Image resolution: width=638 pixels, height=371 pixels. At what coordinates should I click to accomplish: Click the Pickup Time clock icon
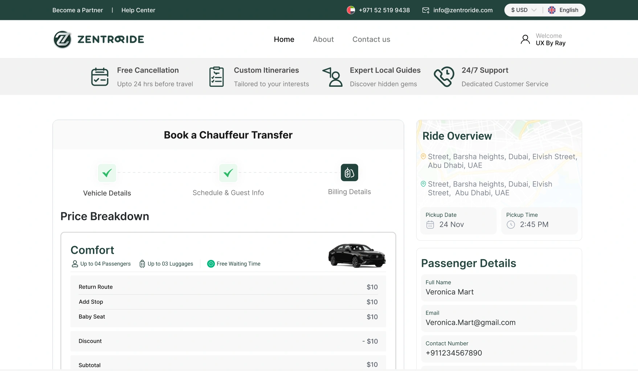pyautogui.click(x=511, y=225)
